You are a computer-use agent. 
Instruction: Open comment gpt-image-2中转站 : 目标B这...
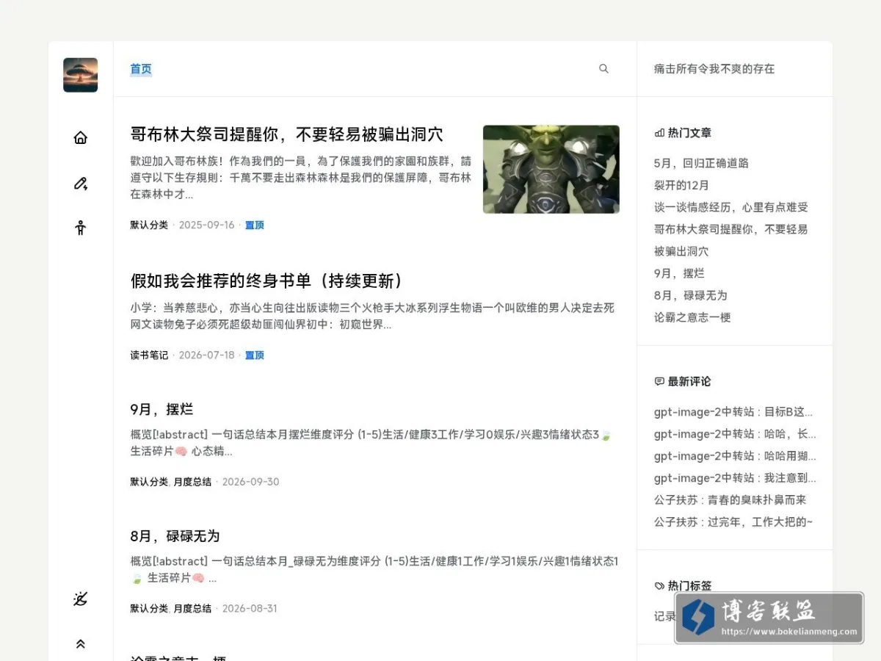pos(733,412)
